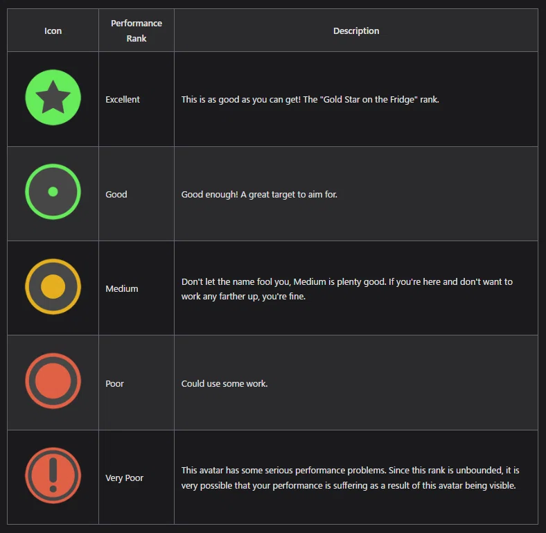Click the dark star inside the Excellent icon
This screenshot has height=533, width=546.
pos(53,97)
